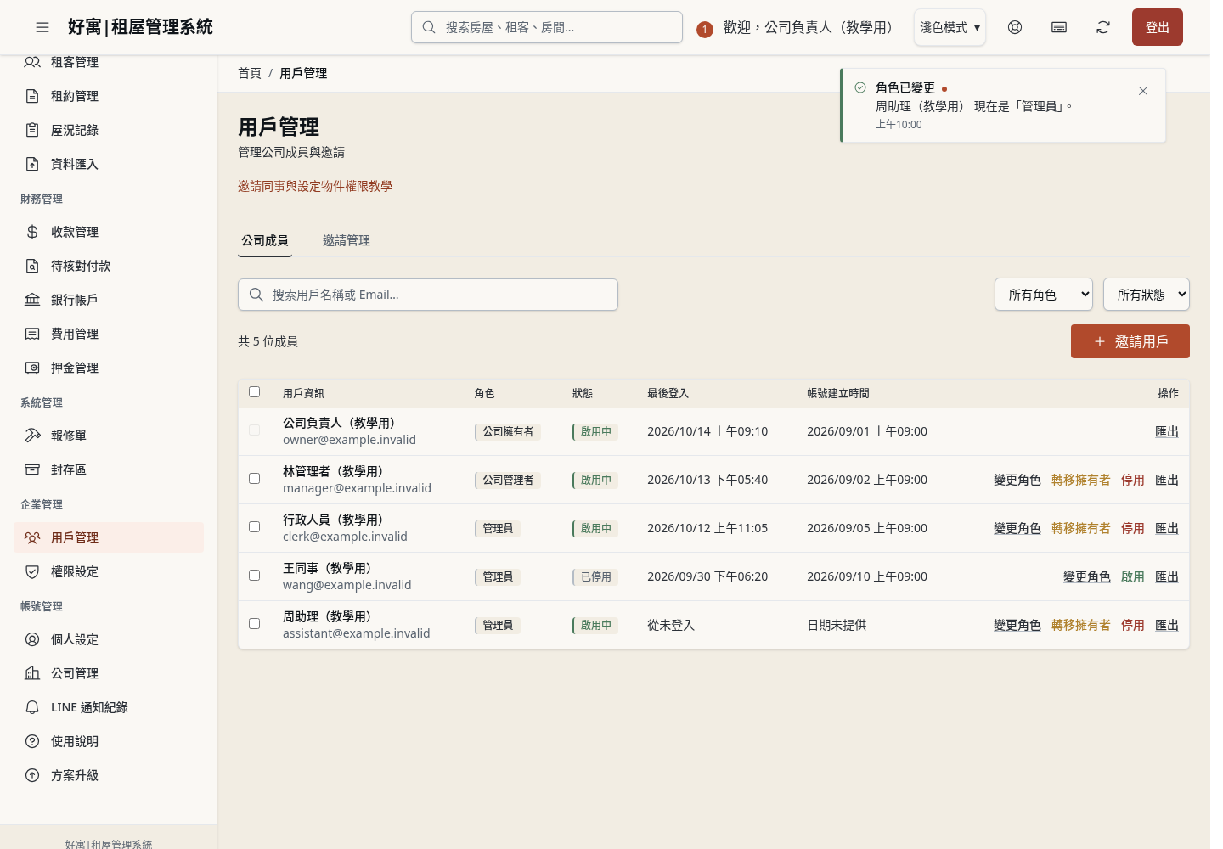Focus the top 搜索房屋、租客、房間 search box
1223x849 pixels.
click(x=547, y=27)
